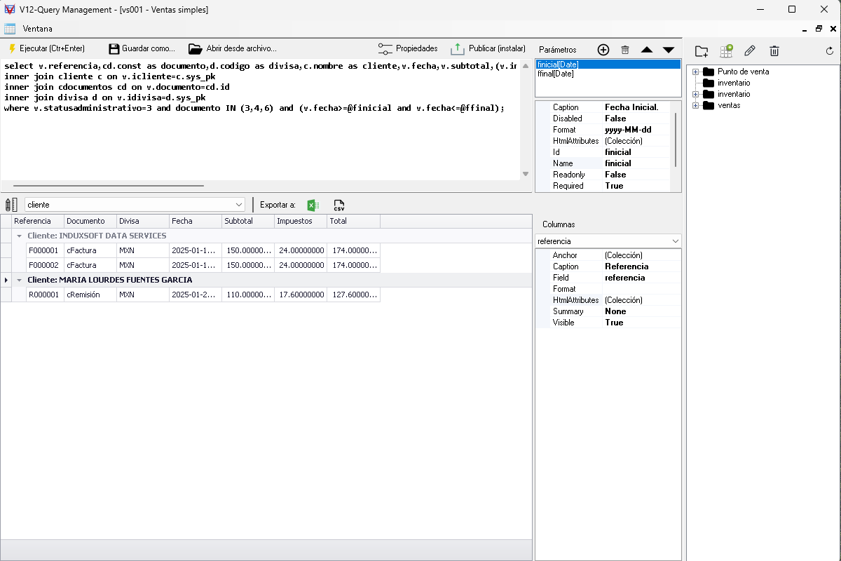The height and width of the screenshot is (561, 841).
Task: Export results to Excel
Action: tap(313, 205)
